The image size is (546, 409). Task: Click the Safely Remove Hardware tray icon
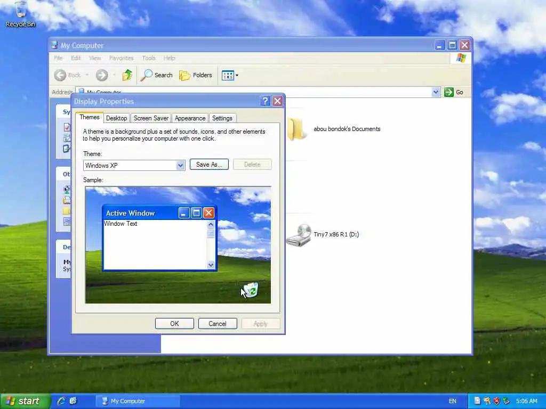[x=507, y=401]
